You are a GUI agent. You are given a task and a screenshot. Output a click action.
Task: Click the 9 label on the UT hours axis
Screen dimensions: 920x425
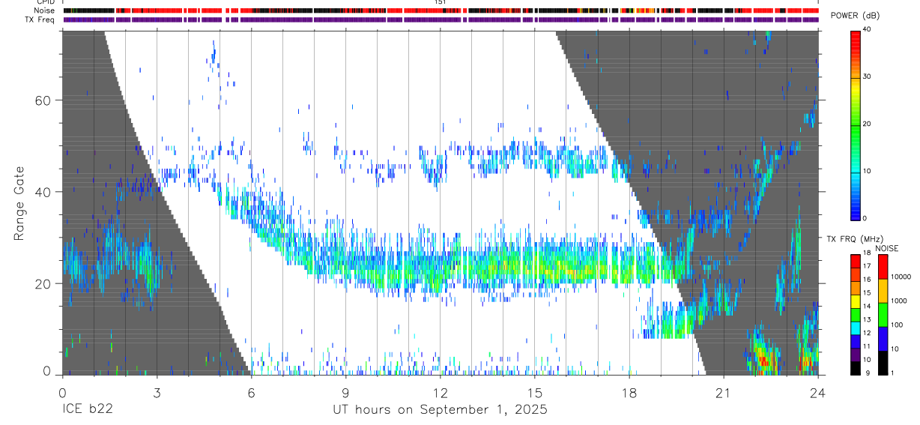click(x=345, y=393)
